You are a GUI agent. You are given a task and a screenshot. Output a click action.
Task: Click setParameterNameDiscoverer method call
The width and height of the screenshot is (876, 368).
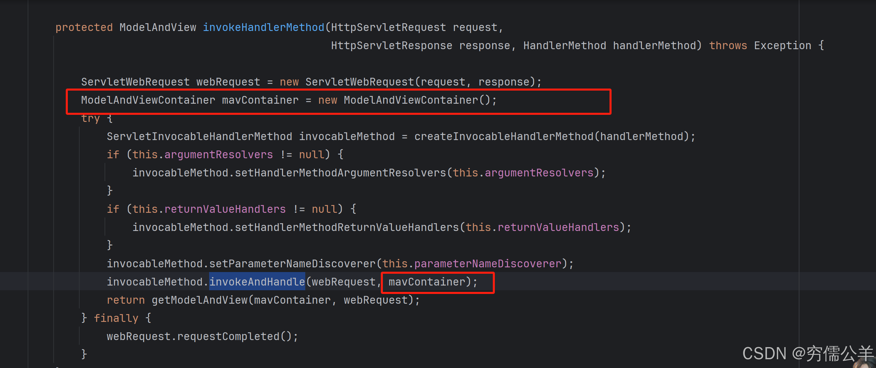coord(292,264)
